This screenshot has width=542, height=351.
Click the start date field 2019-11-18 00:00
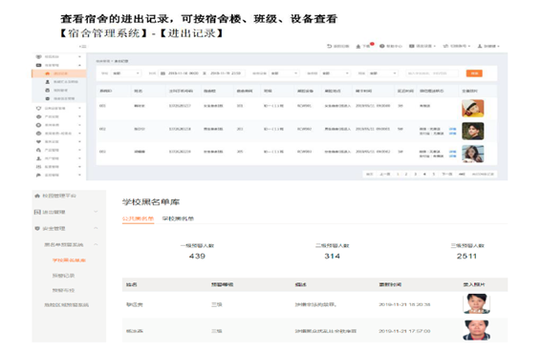click(184, 73)
